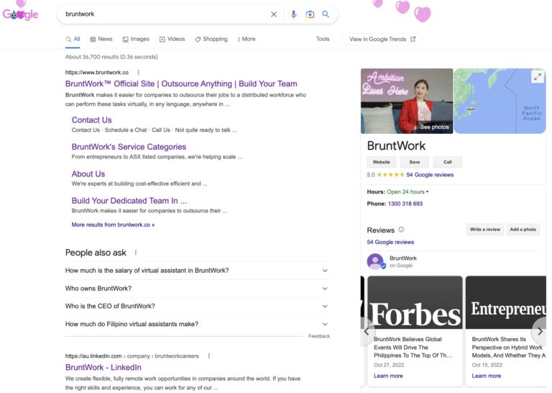Open the three-dot menu beside bruntwork.co URL

pyautogui.click(x=139, y=73)
